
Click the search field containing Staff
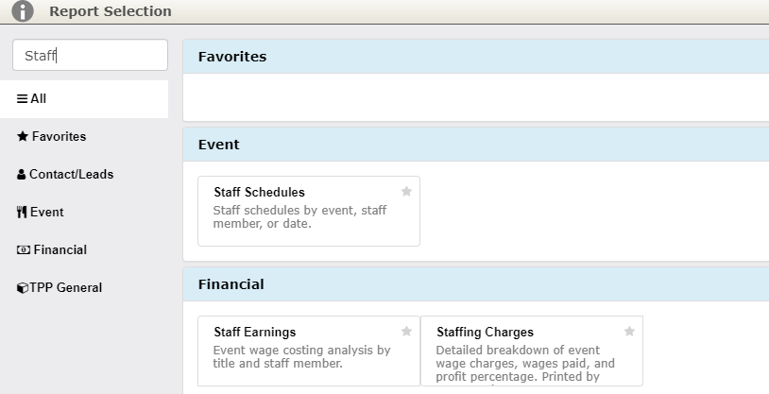pos(91,55)
